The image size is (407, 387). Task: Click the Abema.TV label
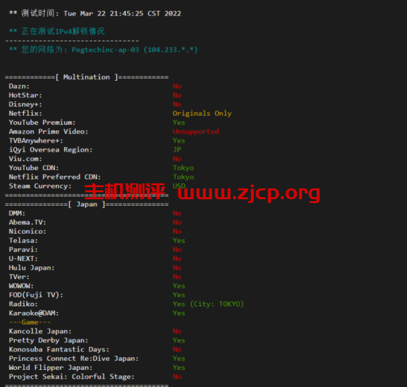(x=27, y=222)
